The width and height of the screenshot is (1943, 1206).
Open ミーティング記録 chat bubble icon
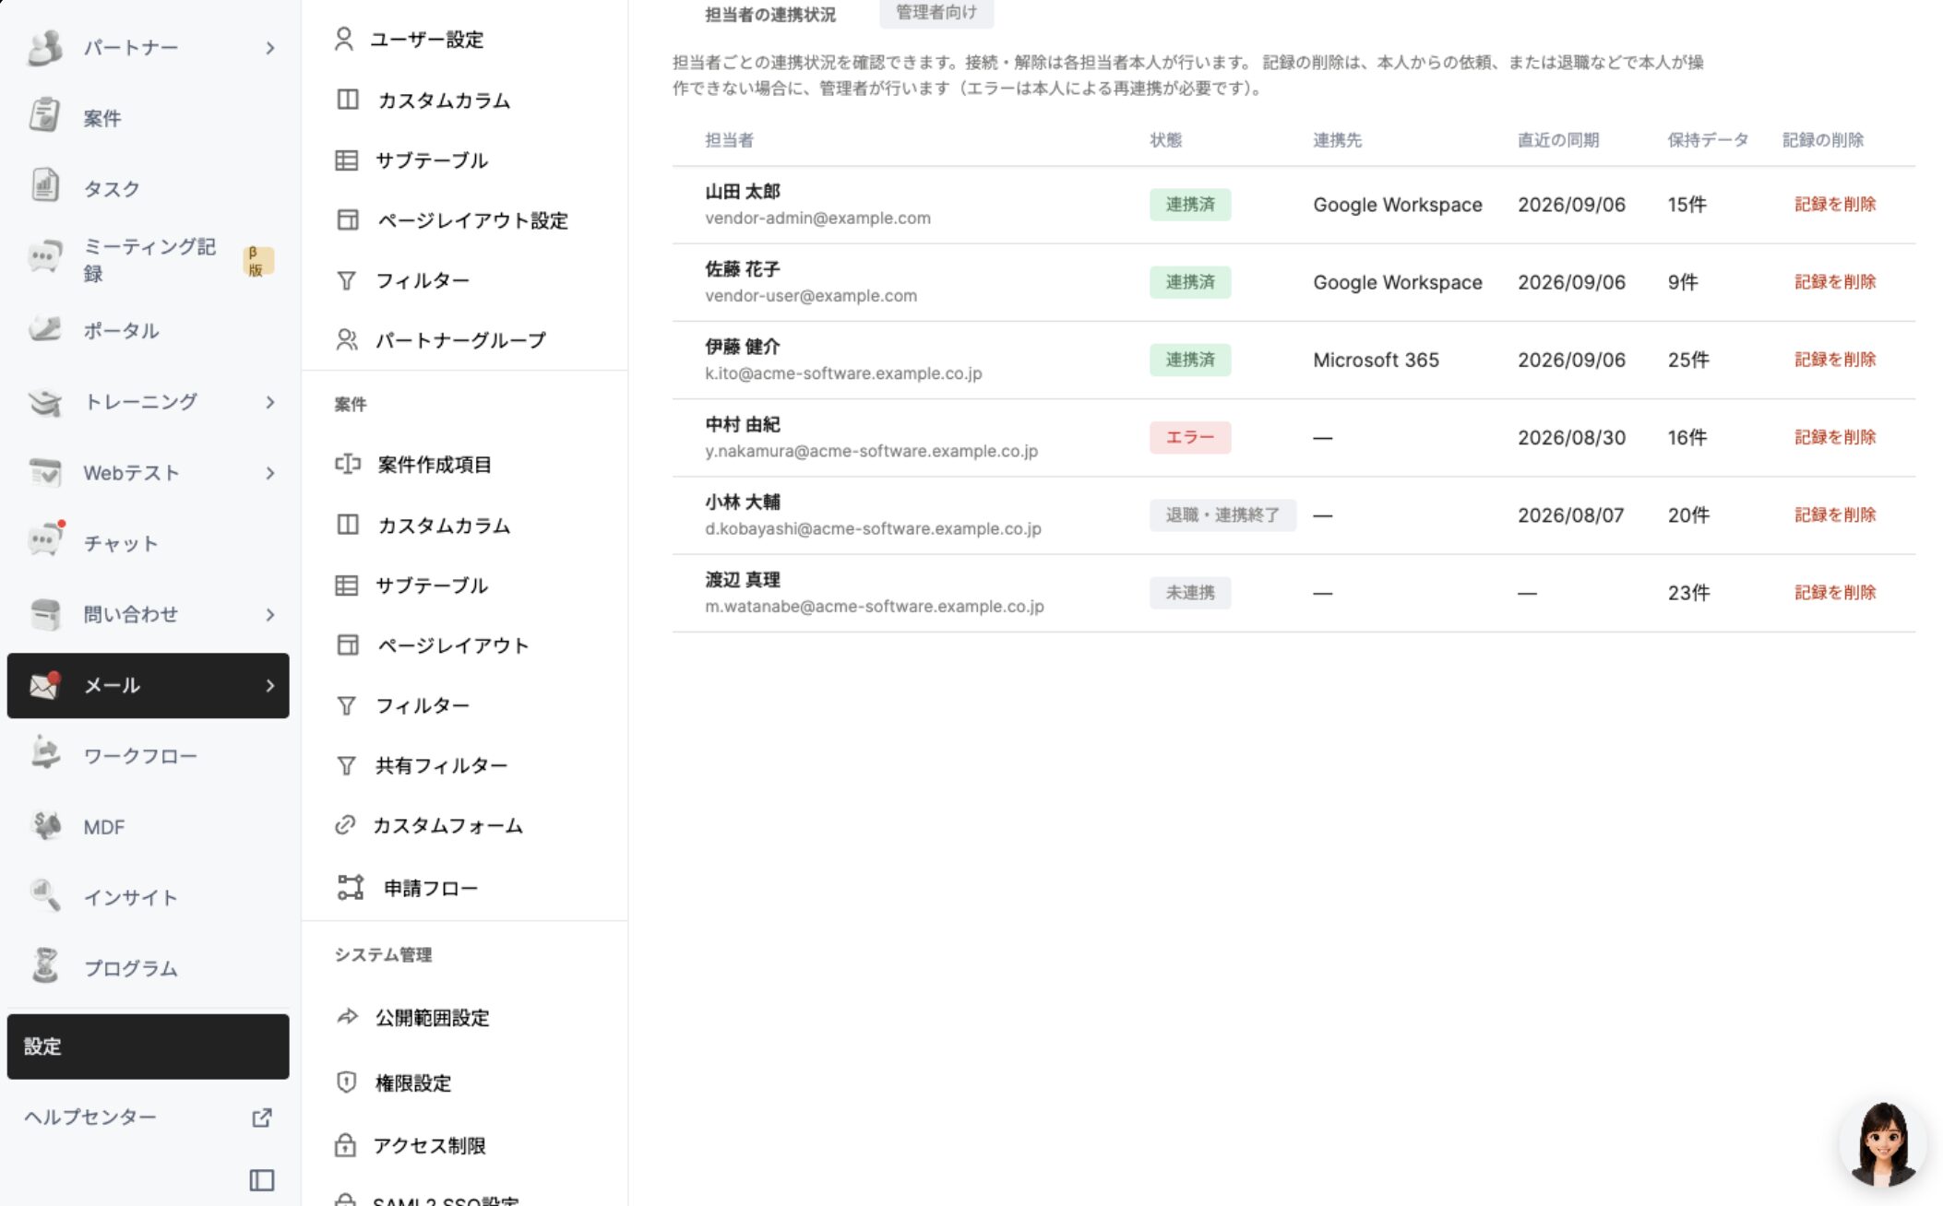[x=44, y=258]
